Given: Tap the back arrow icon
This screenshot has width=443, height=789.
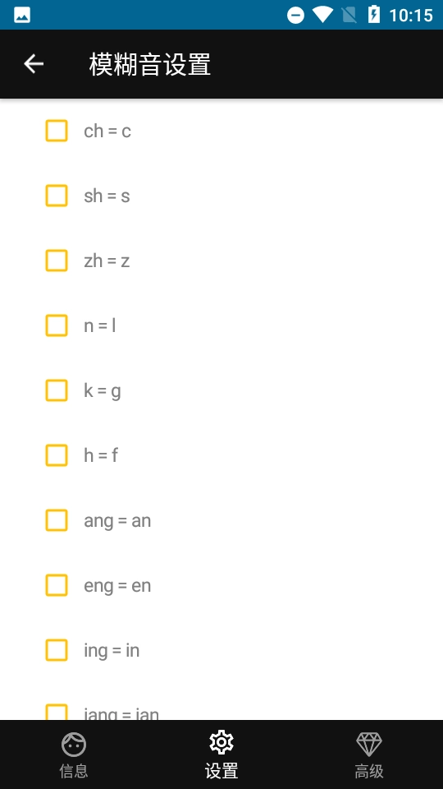Looking at the screenshot, I should pyautogui.click(x=34, y=64).
